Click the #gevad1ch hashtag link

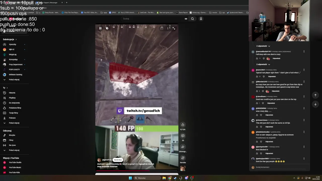point(143,164)
